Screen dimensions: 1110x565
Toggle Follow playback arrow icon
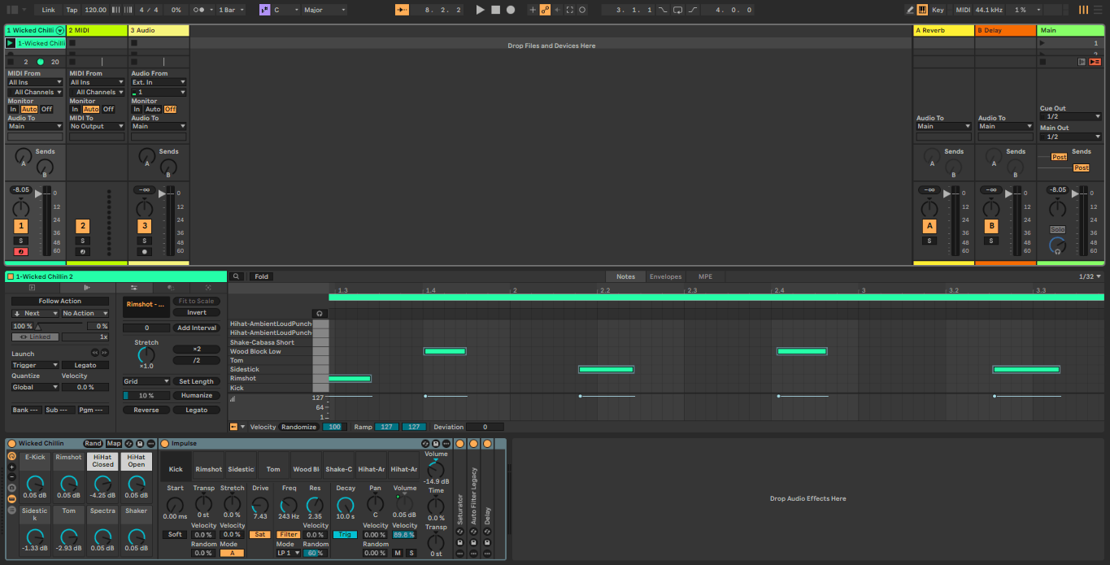403,10
